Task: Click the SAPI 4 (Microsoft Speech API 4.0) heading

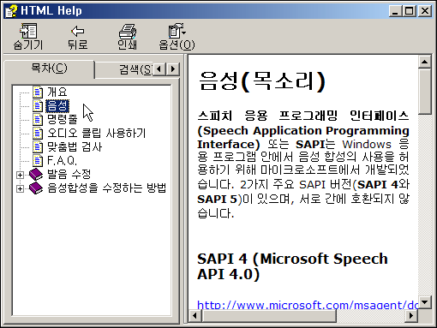Action: 292,266
